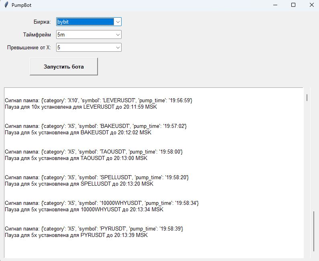Click the pause line ending 20:13:39 MSK
Viewport: 319px width, 261px height.
[76, 235]
